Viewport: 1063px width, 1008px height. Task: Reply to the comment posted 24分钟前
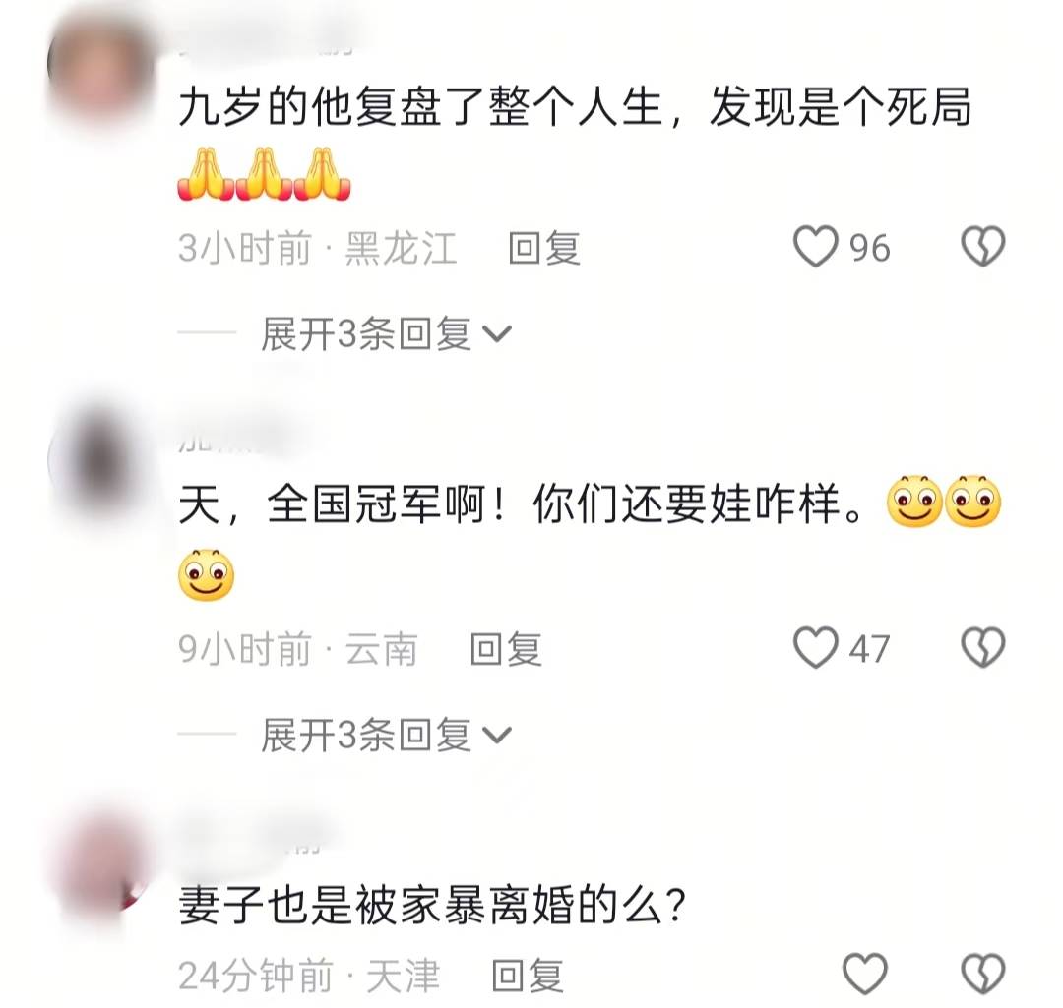(x=527, y=976)
